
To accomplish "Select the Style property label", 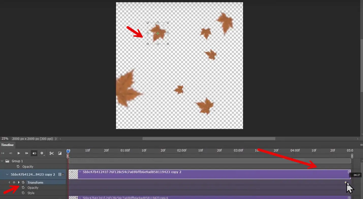I will pos(31,193).
